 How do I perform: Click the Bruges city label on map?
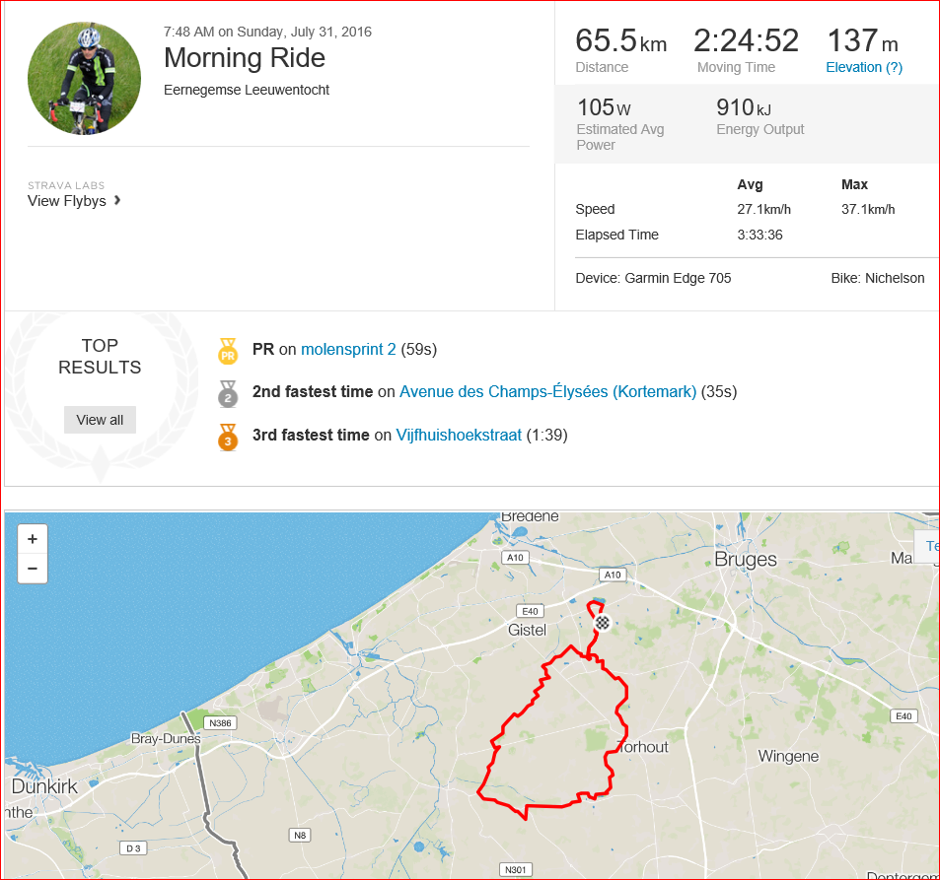coord(745,560)
